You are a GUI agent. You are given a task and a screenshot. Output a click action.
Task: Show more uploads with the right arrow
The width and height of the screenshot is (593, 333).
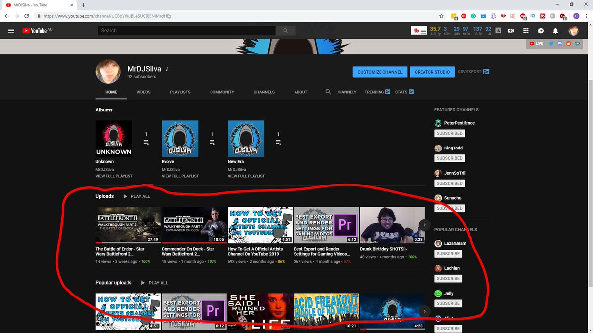[x=424, y=225]
